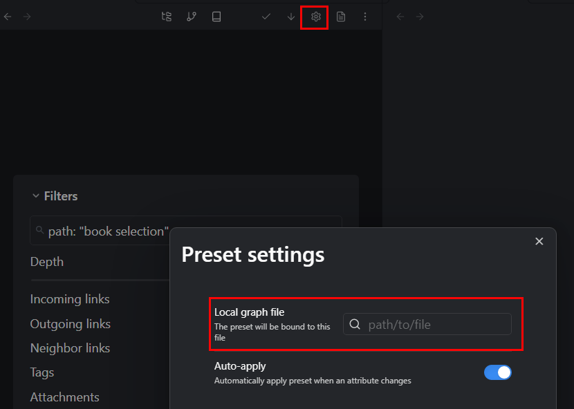Select the Neighbor links filter

pyautogui.click(x=70, y=348)
